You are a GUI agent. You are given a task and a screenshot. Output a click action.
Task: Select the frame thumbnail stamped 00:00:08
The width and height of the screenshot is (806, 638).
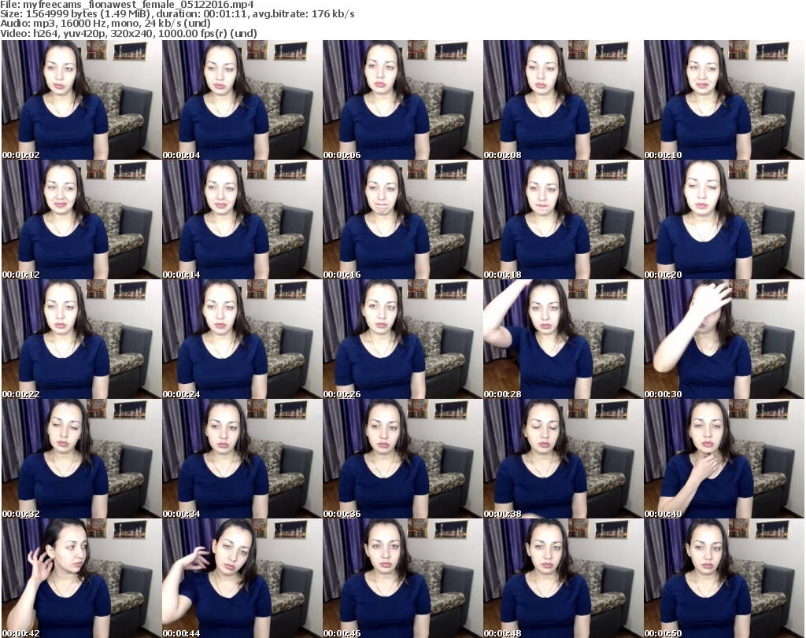(563, 100)
